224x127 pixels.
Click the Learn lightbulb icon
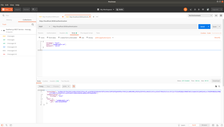179,125
